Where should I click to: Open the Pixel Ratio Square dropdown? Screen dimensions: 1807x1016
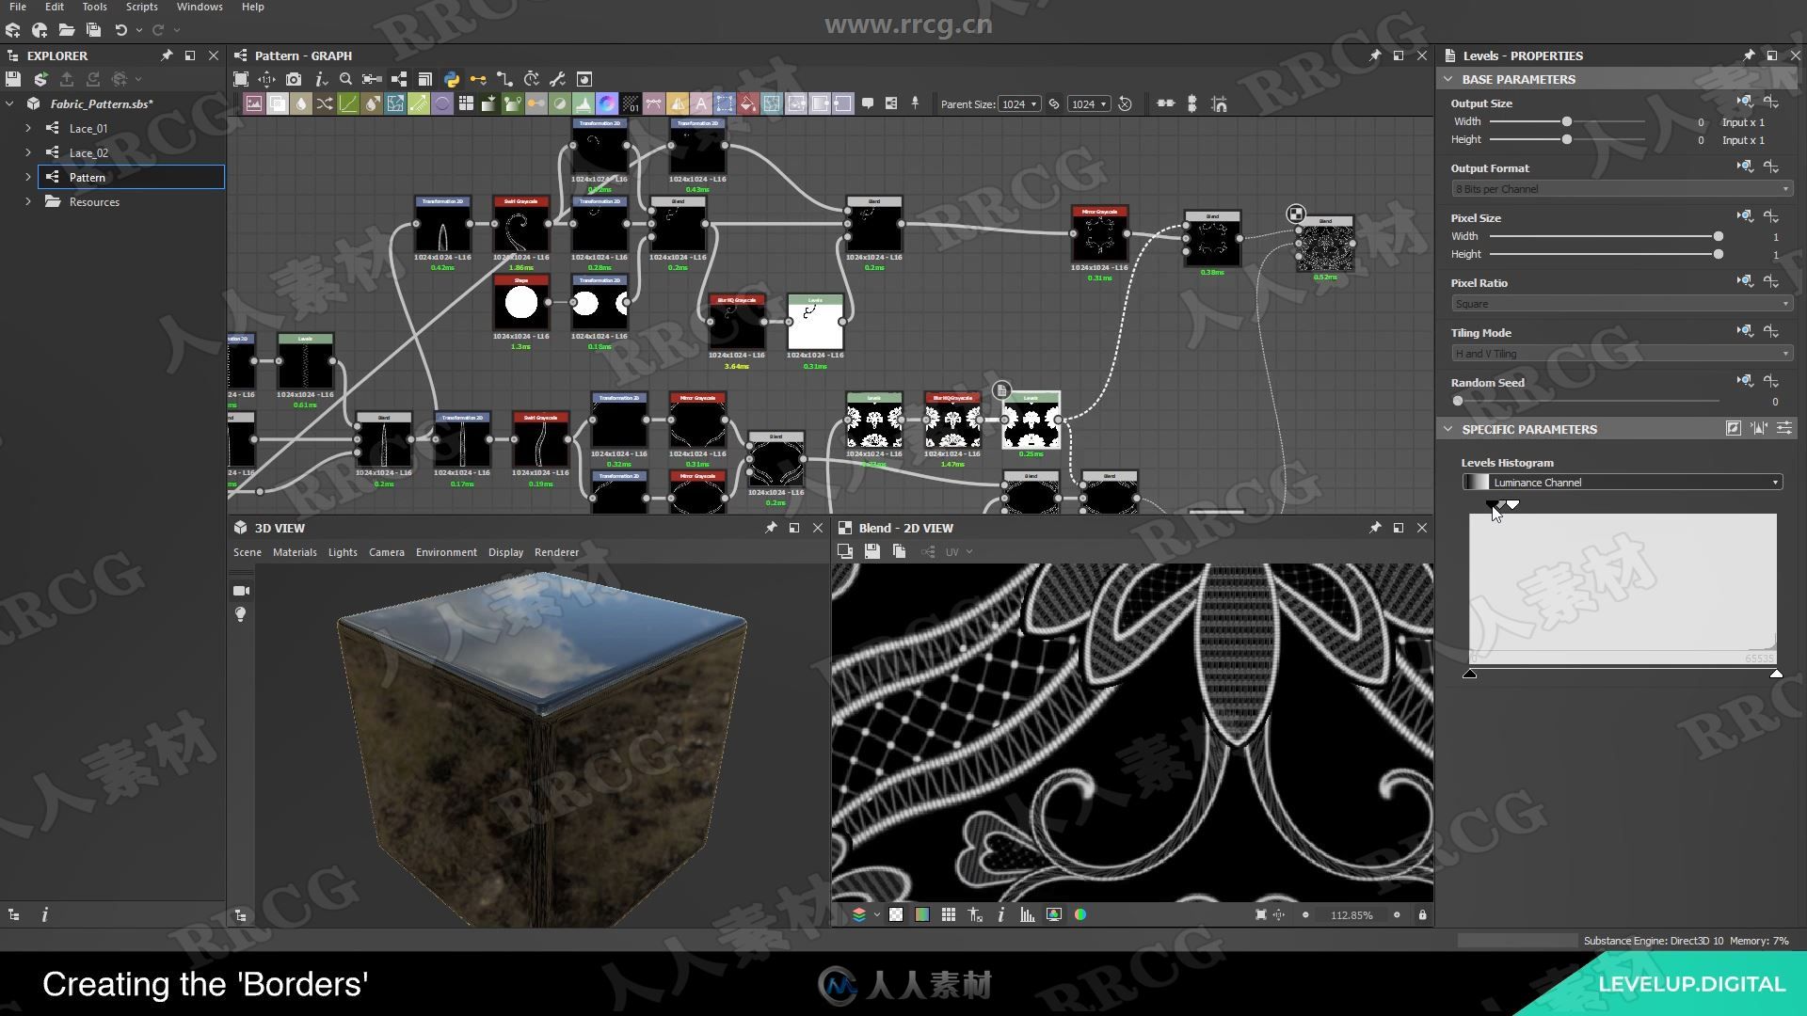tap(1622, 304)
